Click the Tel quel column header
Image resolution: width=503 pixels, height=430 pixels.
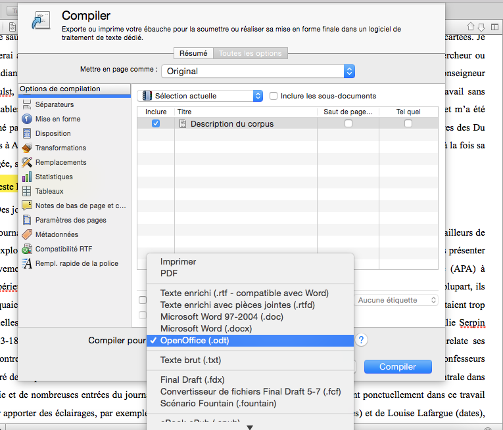click(x=408, y=112)
